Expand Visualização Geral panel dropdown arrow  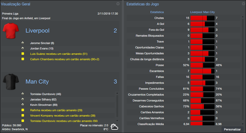click(x=118, y=4)
